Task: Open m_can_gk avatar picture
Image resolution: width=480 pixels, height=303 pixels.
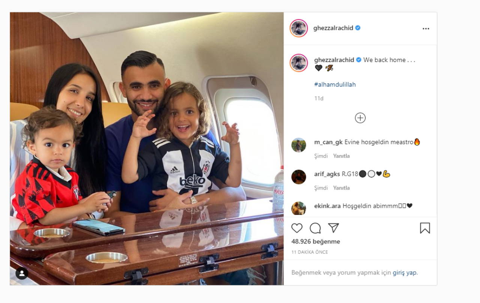Action: point(298,145)
